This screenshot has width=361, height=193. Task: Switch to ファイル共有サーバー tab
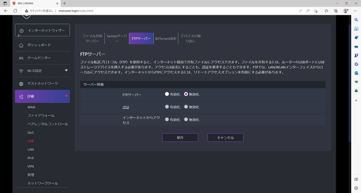92,38
